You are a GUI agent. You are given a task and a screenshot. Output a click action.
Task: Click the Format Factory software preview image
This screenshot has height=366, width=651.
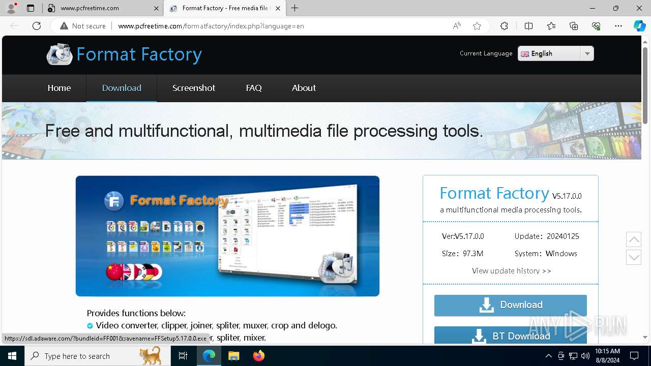(227, 236)
